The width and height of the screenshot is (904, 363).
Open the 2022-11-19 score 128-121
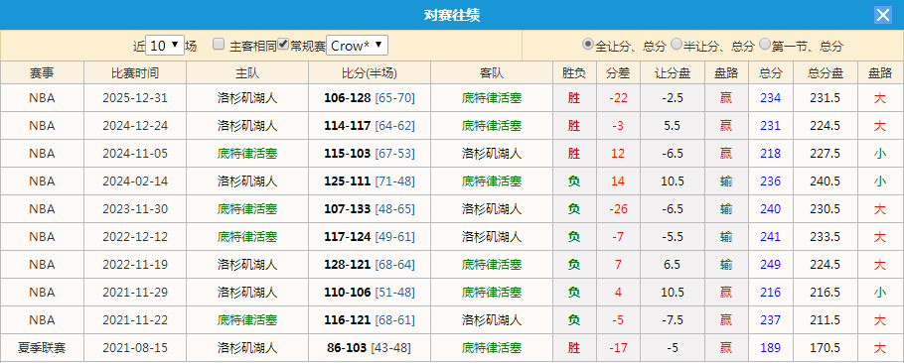[347, 265]
